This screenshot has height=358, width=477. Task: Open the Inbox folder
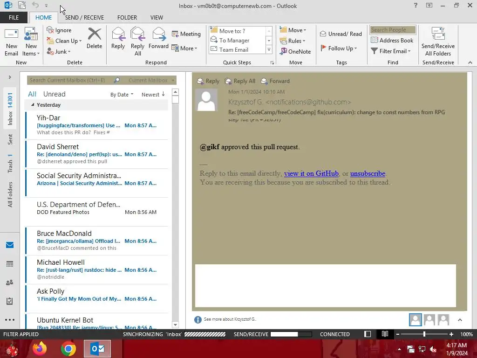coord(10,109)
